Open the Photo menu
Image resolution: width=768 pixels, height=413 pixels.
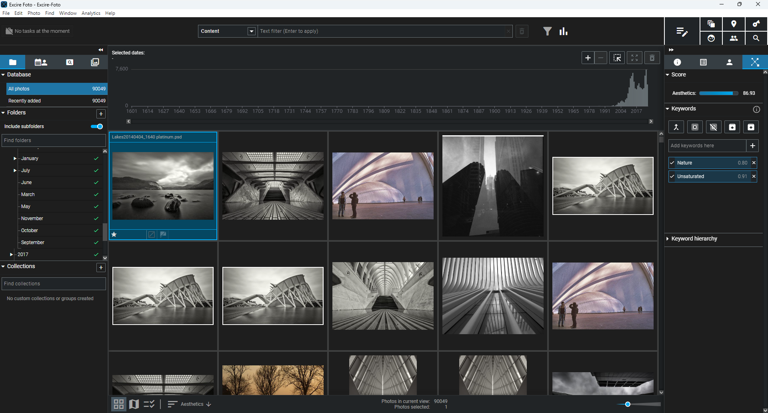pos(34,13)
